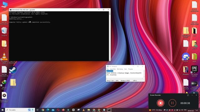The image size is (200, 112).
Task: Select the Internet Download Manager shortcut
Action: click(4, 84)
